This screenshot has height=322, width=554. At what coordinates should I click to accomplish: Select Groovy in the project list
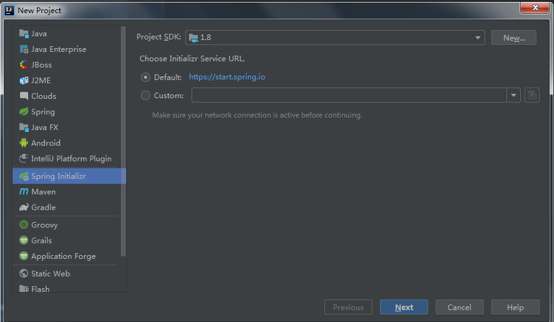coord(66,224)
